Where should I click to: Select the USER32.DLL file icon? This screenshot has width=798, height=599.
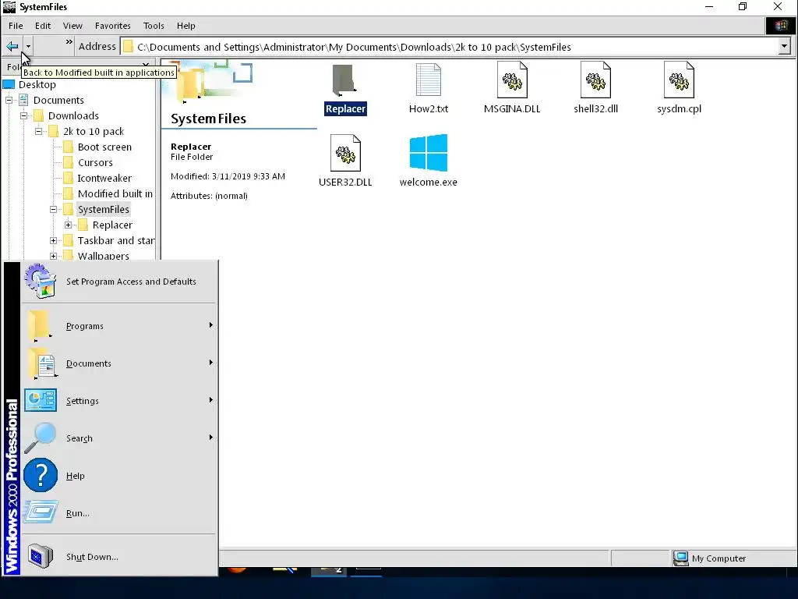pyautogui.click(x=345, y=153)
